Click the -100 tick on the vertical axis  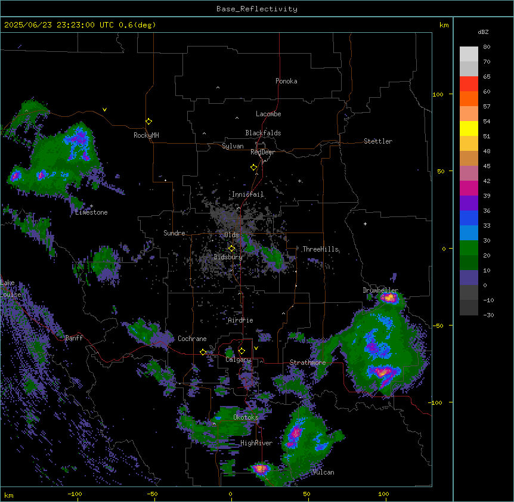tap(436, 402)
